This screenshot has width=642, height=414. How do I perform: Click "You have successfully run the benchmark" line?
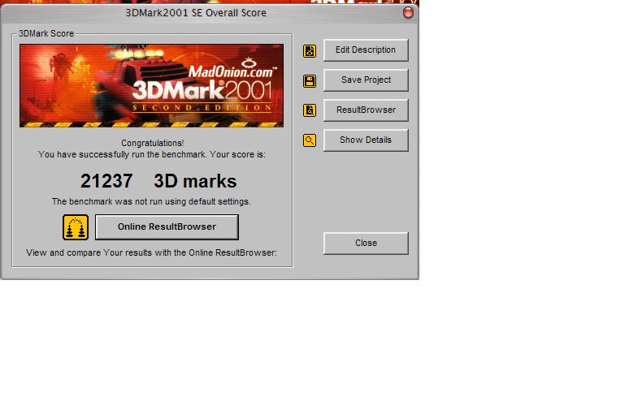pyautogui.click(x=151, y=154)
